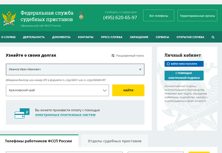Click the medal icon beside site title

[x=81, y=15]
